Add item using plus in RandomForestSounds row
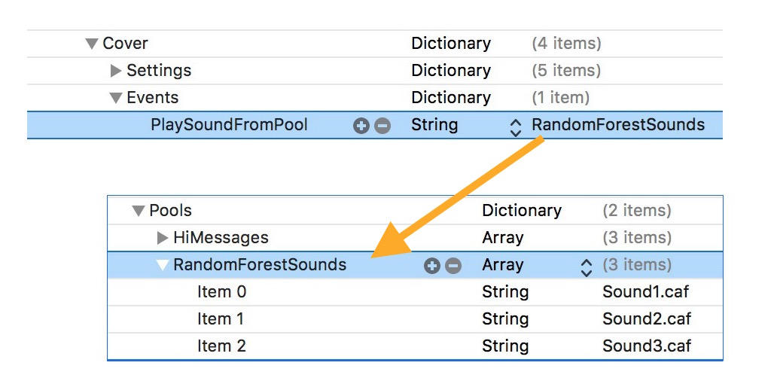Image resolution: width=780 pixels, height=390 pixels. pos(431,265)
